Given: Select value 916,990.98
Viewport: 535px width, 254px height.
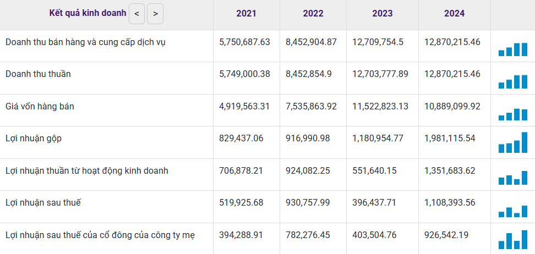Looking at the screenshot, I should click(308, 138).
